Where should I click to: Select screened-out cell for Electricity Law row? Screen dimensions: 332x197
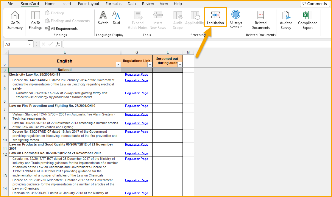click(168, 75)
